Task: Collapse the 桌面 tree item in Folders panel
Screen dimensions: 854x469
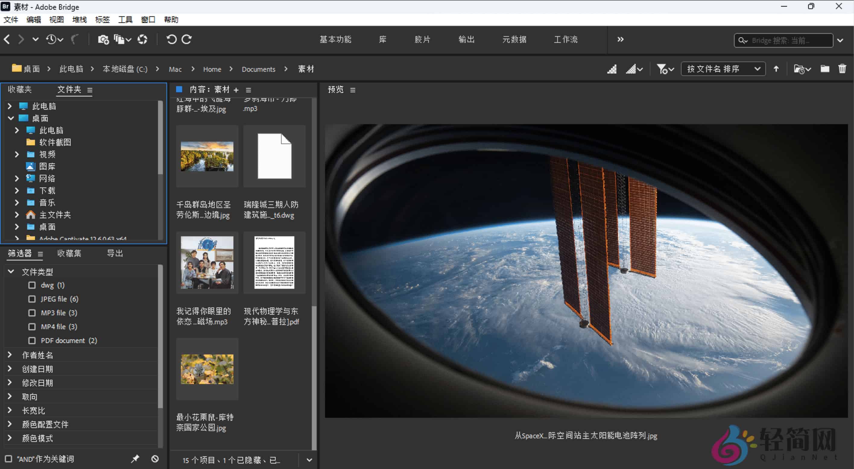Action: tap(11, 118)
